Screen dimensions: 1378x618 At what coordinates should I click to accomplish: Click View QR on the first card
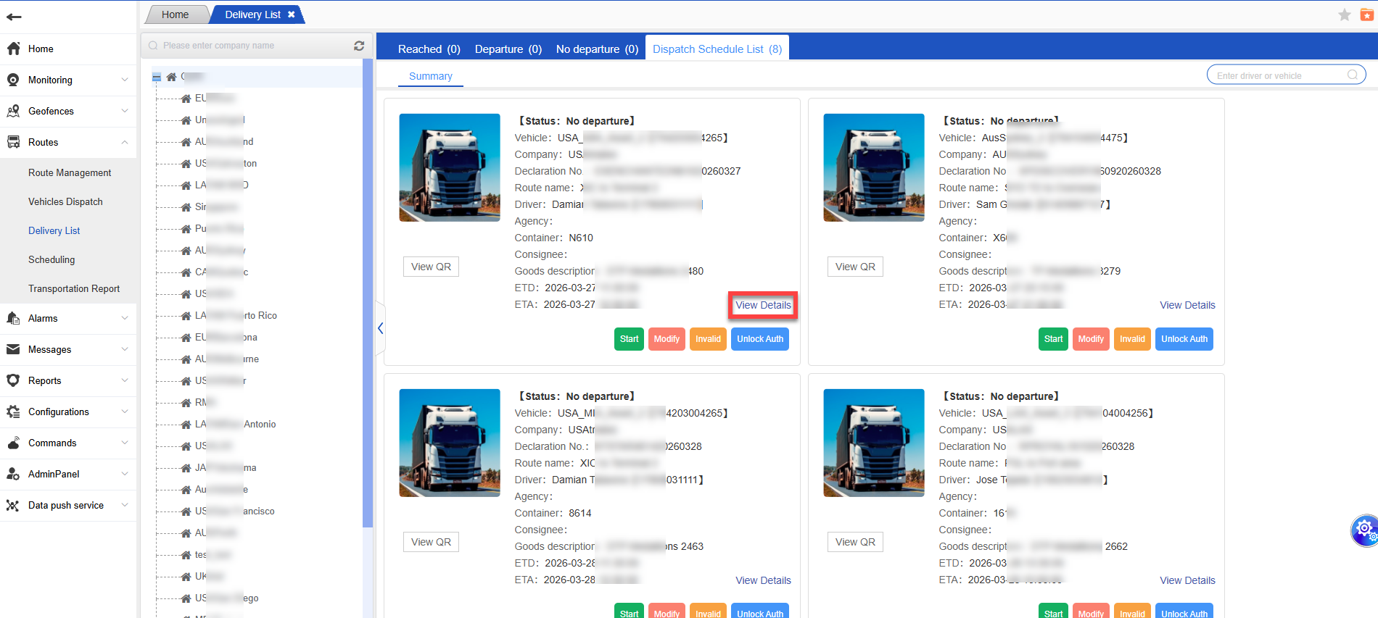click(x=431, y=267)
